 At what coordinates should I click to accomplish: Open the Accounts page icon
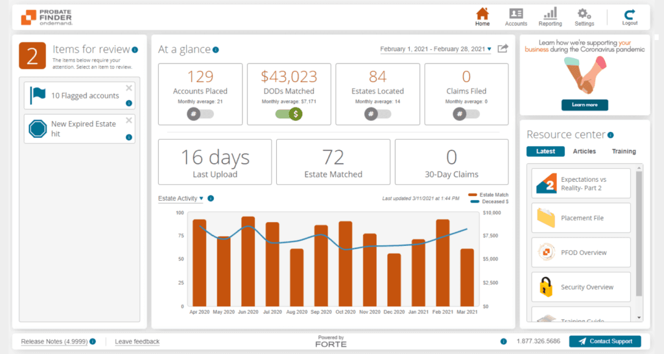[x=516, y=14]
